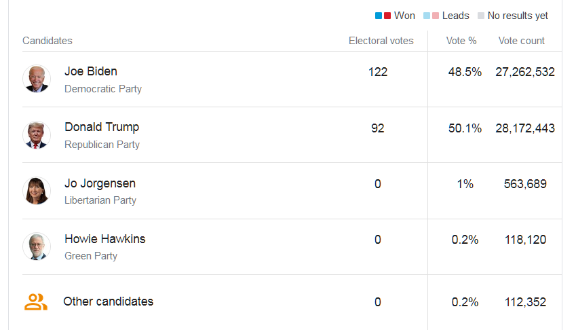Open the Howie Hawkins name link
The image size is (576, 330).
tap(104, 239)
